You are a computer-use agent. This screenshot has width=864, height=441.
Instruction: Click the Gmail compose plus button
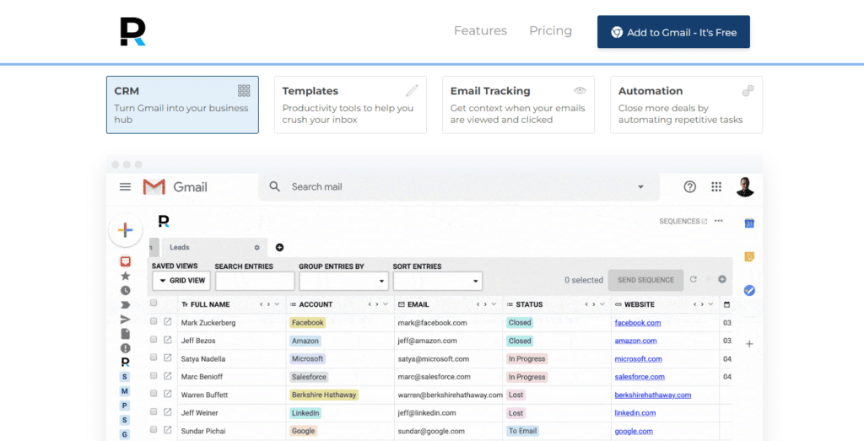[x=125, y=230]
